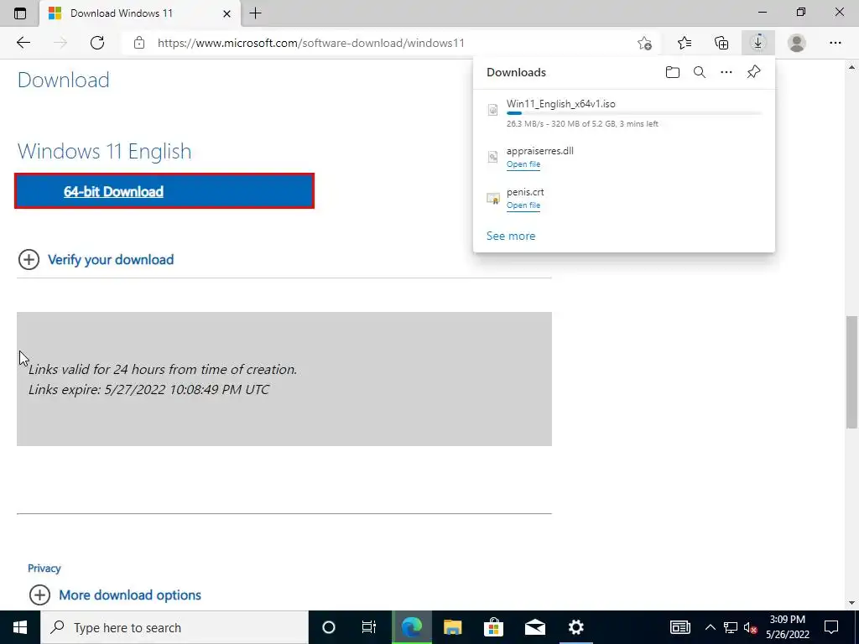Open Task View
Screen dimensions: 859x644
(x=369, y=627)
